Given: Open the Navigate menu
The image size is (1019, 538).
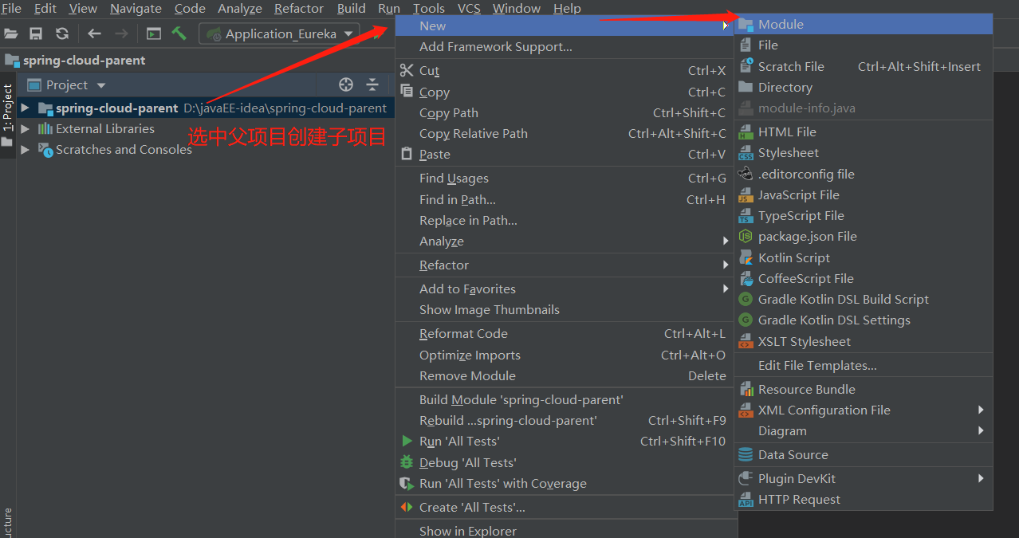Looking at the screenshot, I should pos(136,9).
